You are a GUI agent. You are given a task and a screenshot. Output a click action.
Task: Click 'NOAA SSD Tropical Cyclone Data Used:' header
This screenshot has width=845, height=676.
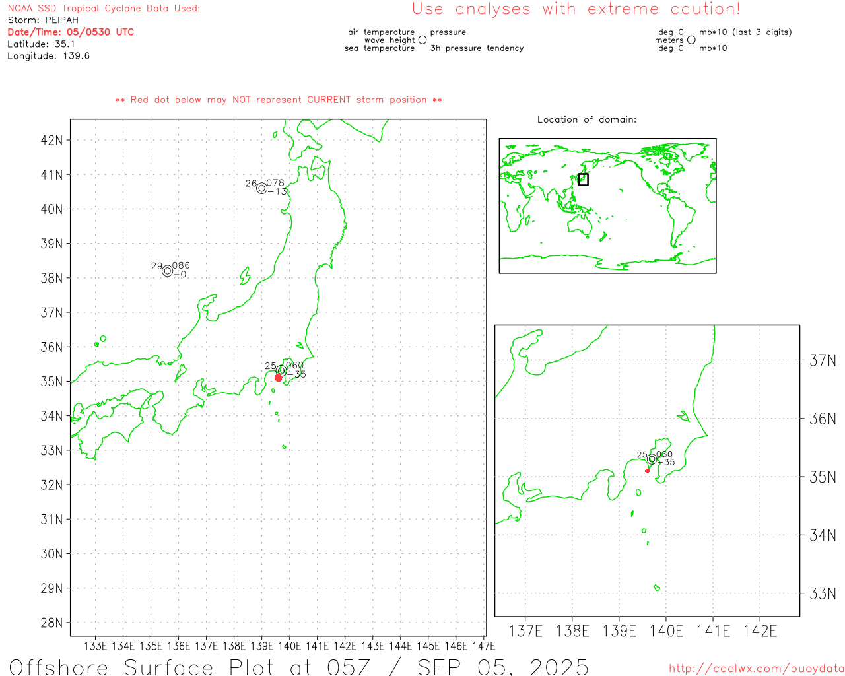click(x=104, y=9)
